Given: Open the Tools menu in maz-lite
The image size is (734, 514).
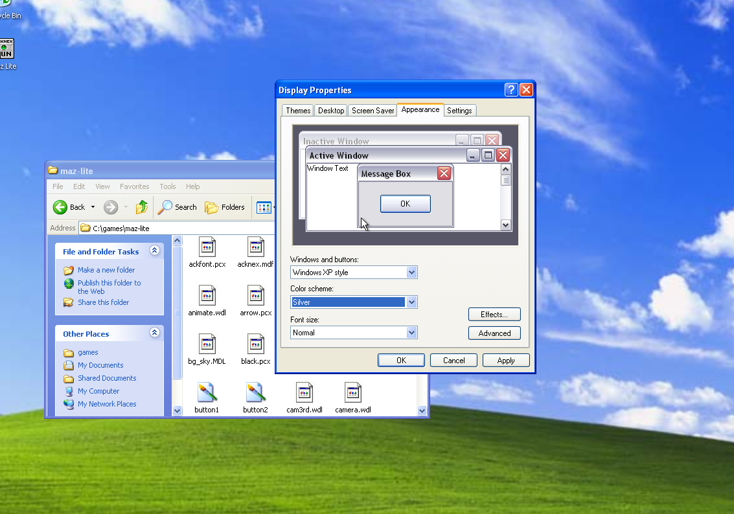Looking at the screenshot, I should tap(168, 186).
